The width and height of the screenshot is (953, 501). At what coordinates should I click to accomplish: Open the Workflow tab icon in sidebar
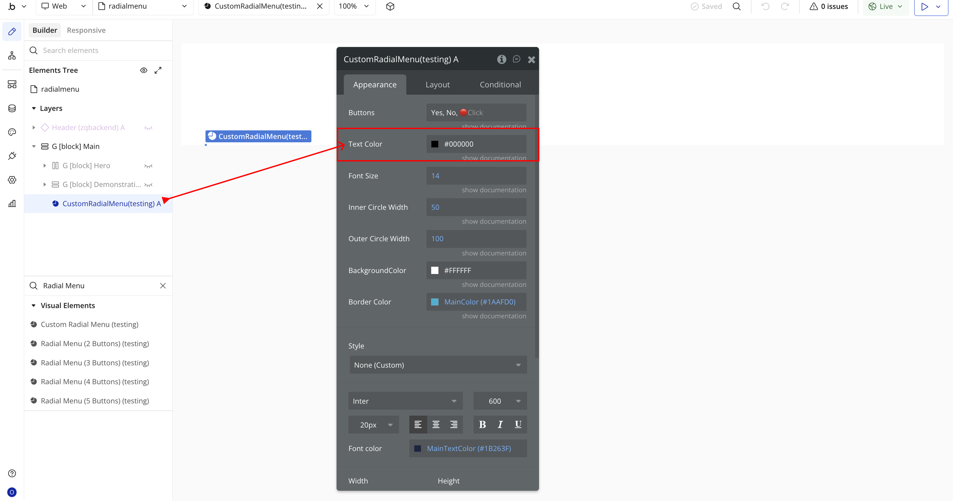pos(12,56)
